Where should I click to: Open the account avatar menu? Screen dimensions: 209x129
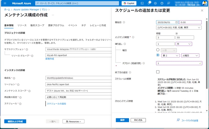click(x=205, y=3)
